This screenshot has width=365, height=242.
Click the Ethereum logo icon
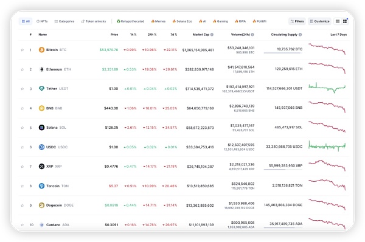point(41,69)
